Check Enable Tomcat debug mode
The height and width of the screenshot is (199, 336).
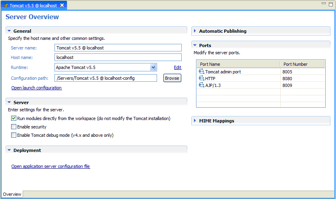pos(14,135)
